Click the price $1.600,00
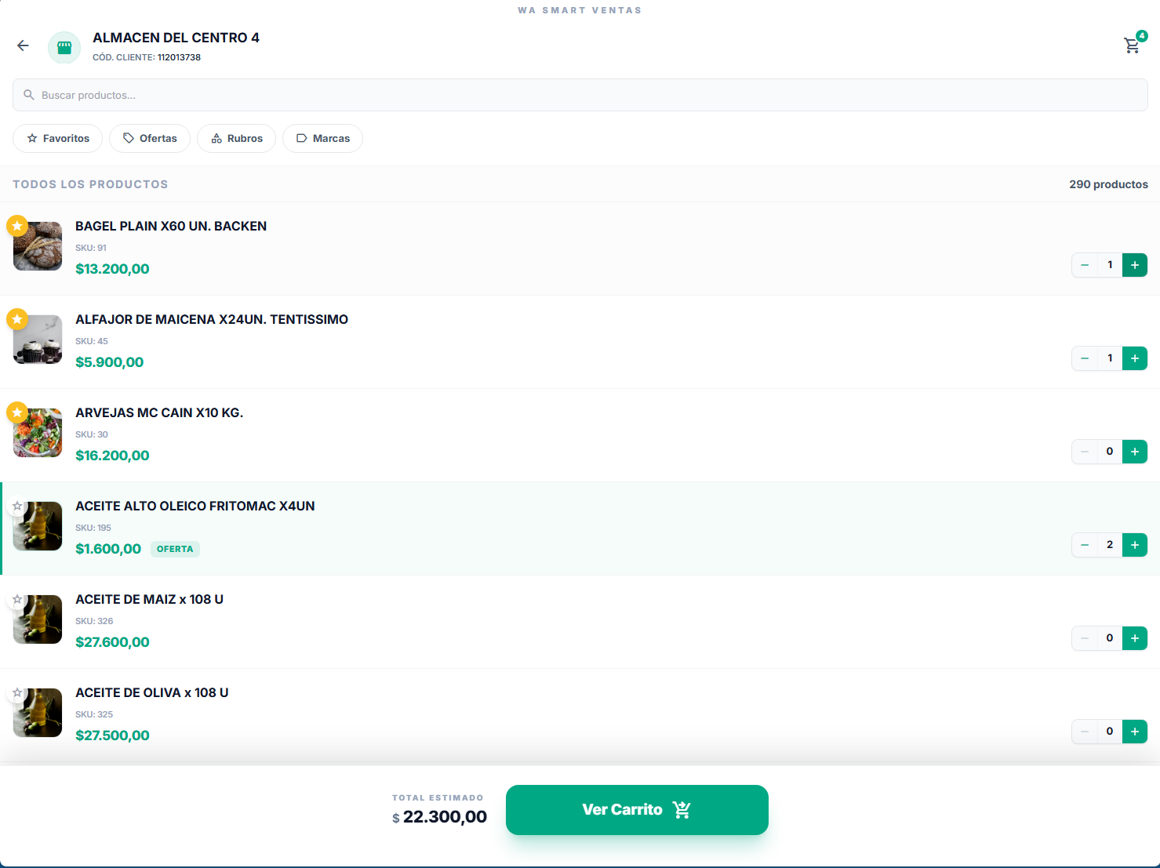The width and height of the screenshot is (1160, 868). 108,549
